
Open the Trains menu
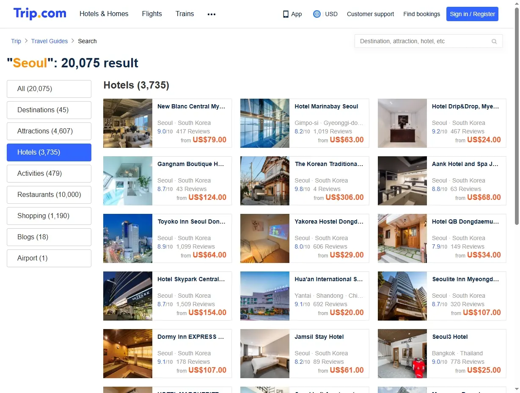pos(185,14)
